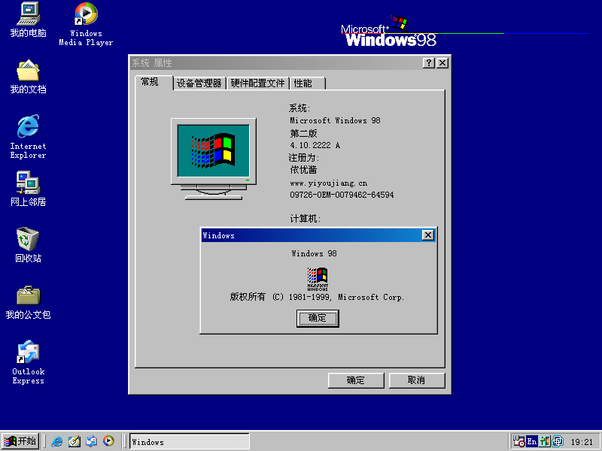
Task: Launch Windows Media Player from the desktop
Action: [x=85, y=15]
